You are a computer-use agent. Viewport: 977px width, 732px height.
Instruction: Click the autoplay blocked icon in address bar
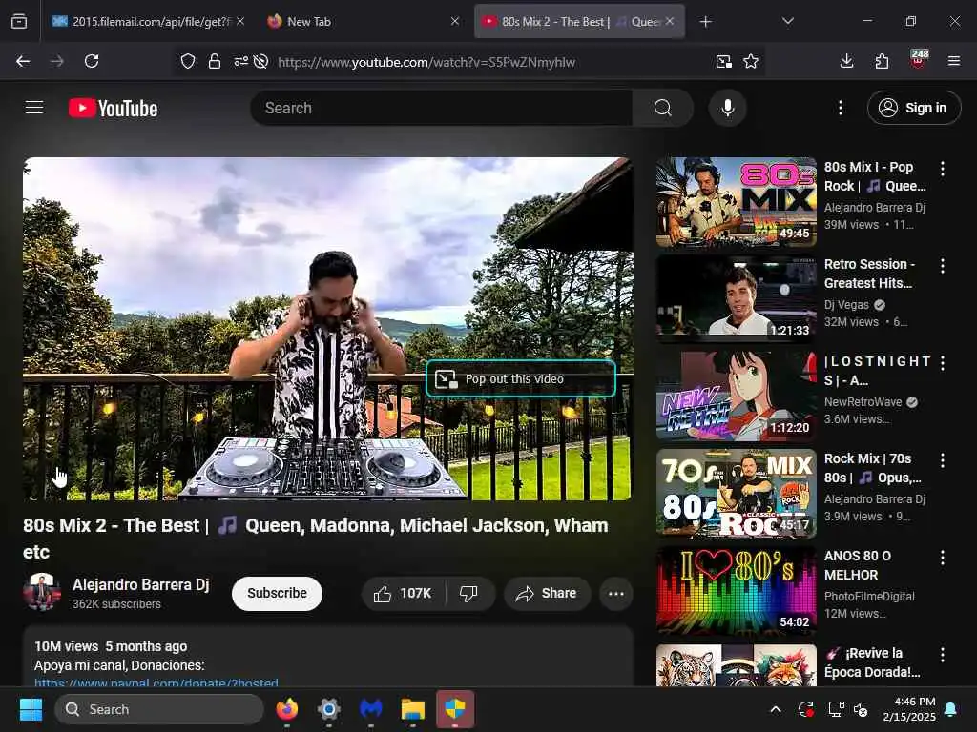point(261,61)
